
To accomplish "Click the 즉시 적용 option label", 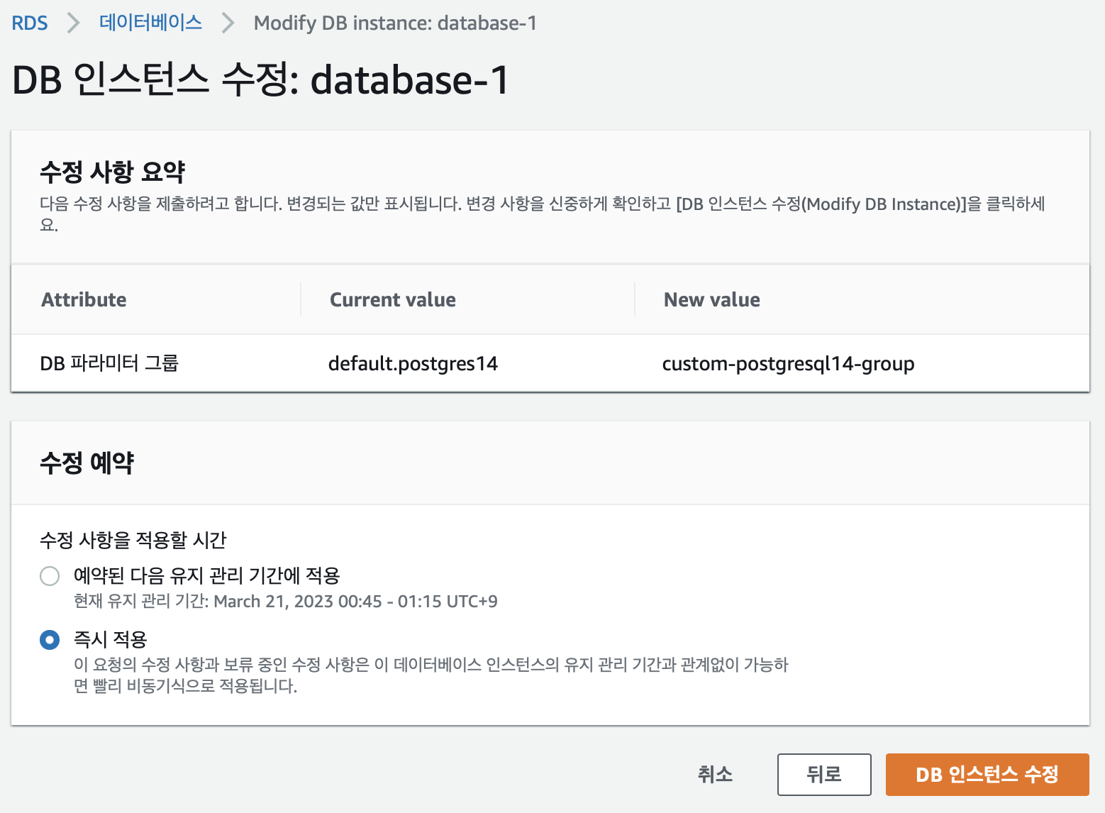I will point(111,639).
